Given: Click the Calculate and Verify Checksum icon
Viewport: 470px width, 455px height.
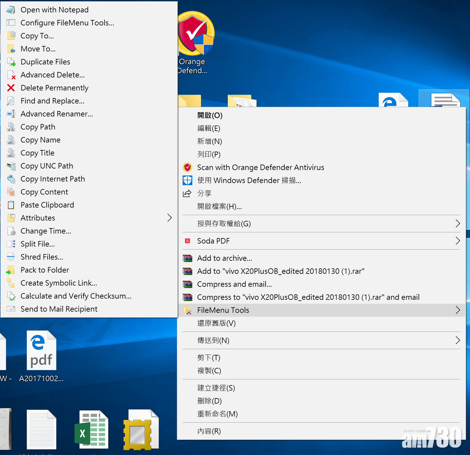Looking at the screenshot, I should (x=11, y=296).
